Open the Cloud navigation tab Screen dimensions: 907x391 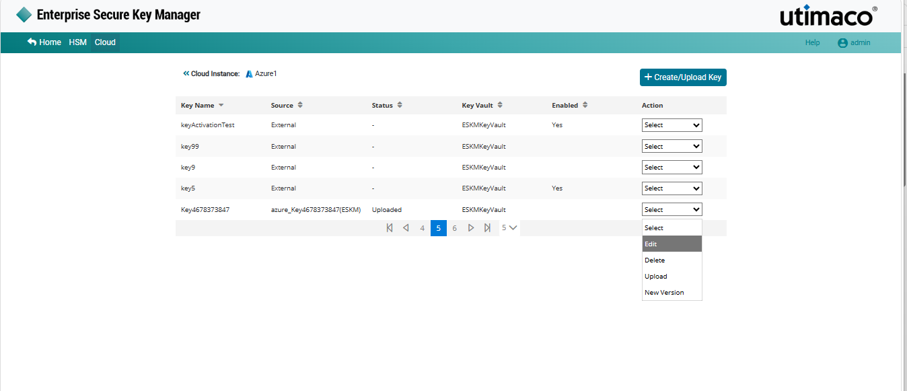tap(105, 42)
